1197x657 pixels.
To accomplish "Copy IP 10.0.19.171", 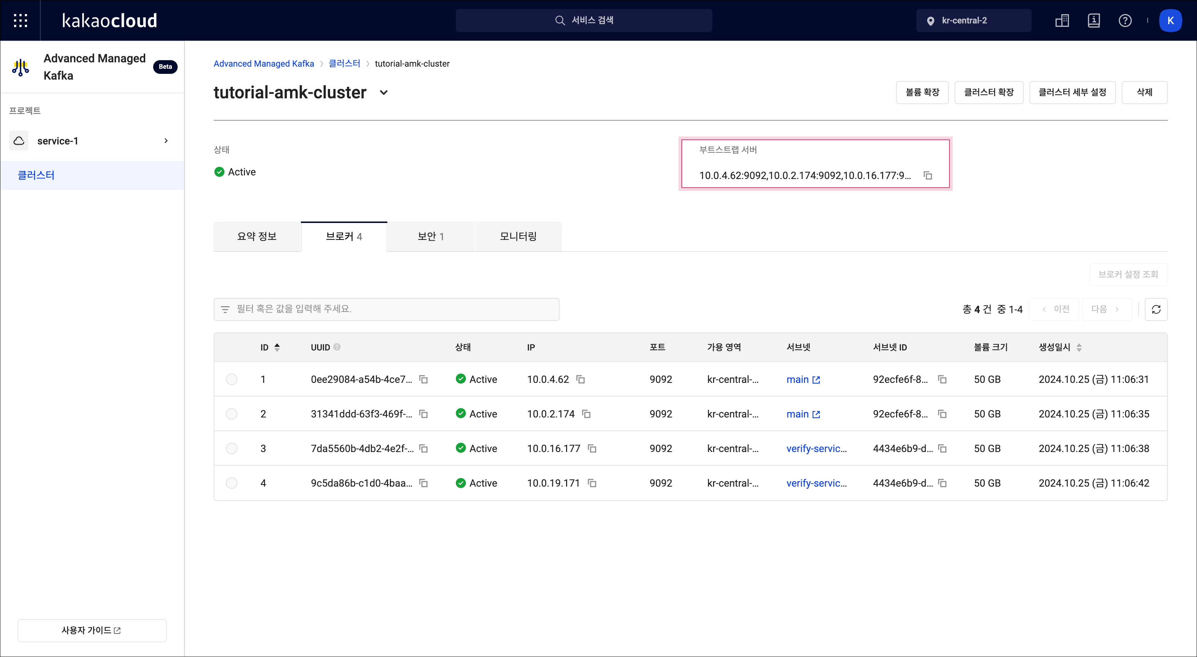I will (x=592, y=483).
